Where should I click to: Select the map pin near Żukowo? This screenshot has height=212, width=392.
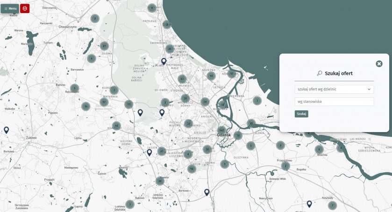pos(7,130)
